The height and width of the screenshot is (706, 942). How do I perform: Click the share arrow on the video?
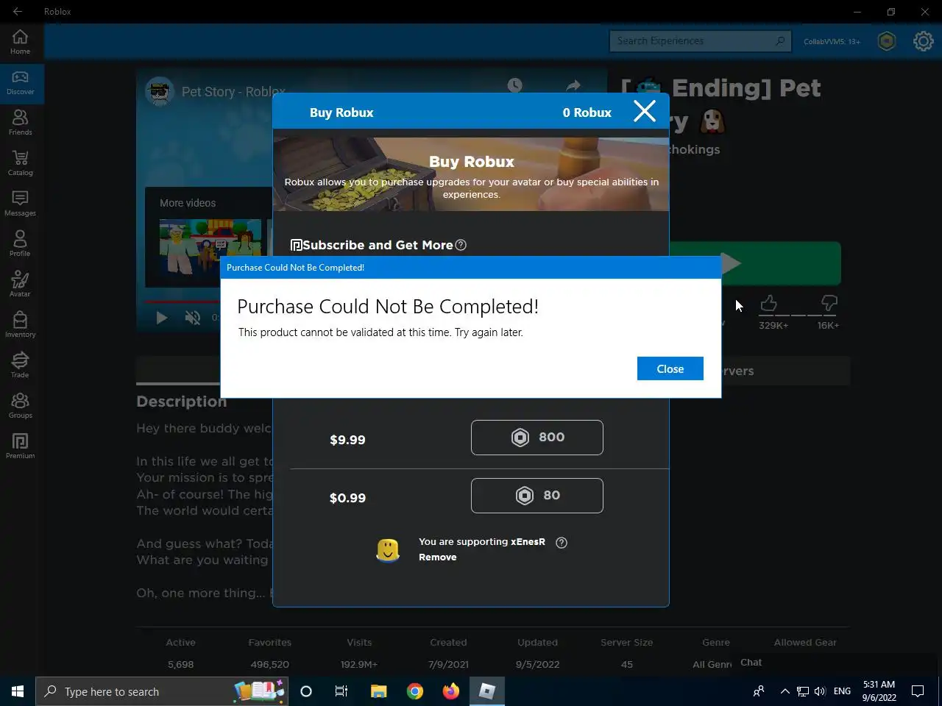573,85
